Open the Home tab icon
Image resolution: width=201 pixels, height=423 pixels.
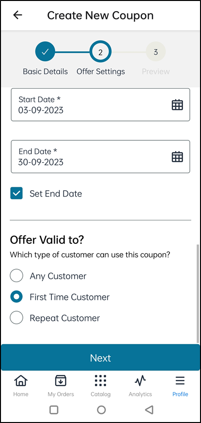click(x=21, y=380)
